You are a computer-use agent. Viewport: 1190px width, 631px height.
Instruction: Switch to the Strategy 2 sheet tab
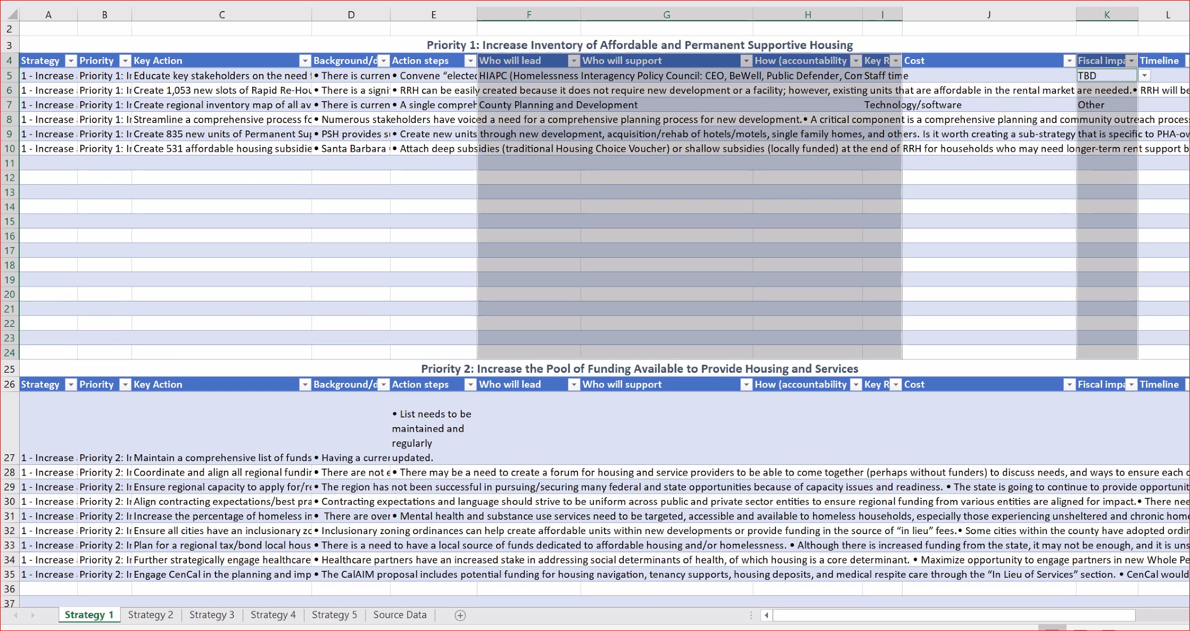coord(151,615)
